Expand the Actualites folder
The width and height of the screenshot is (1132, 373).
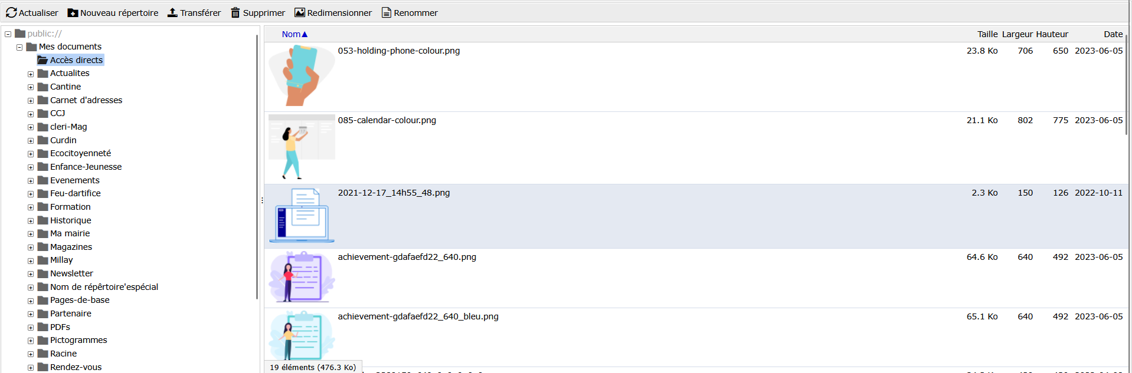coord(31,74)
